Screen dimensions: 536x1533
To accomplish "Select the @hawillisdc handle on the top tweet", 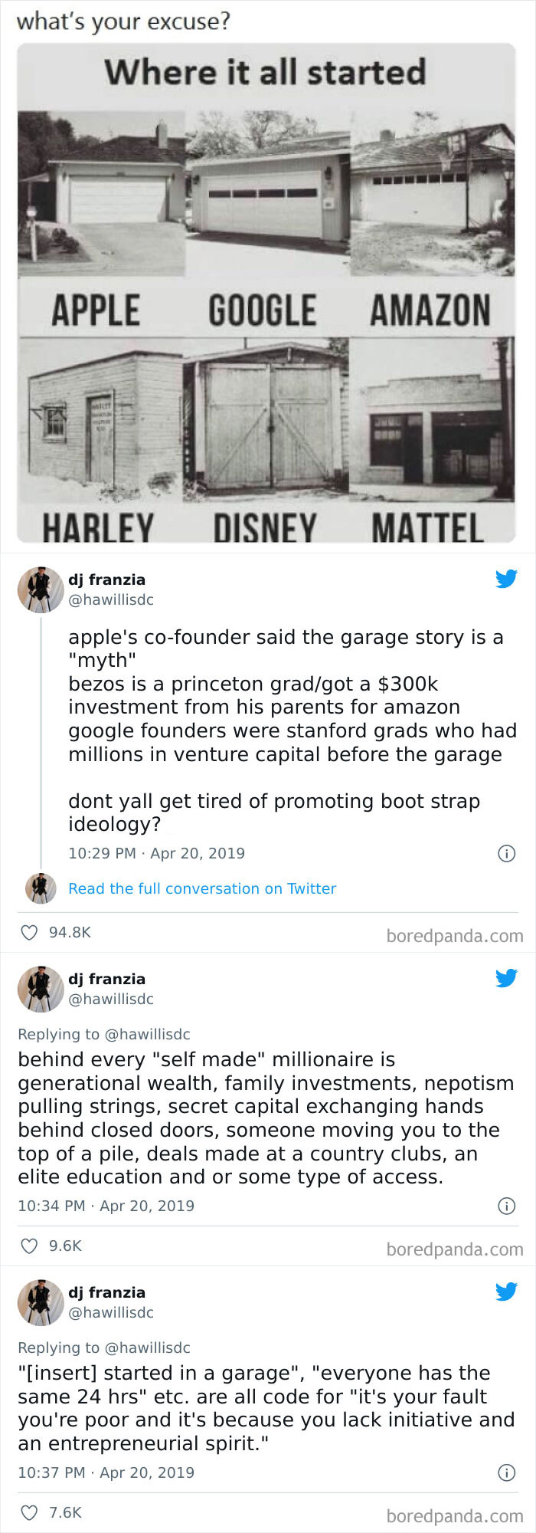I will coord(110,600).
